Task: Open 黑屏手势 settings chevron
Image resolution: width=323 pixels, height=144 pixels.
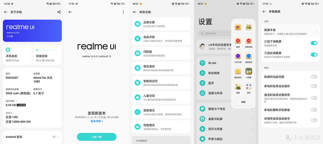Action: [x=316, y=31]
